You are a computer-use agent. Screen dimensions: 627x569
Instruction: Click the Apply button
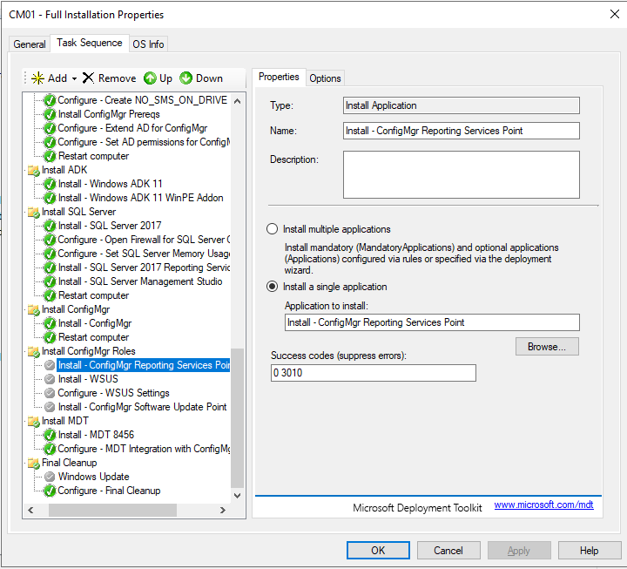pos(519,551)
